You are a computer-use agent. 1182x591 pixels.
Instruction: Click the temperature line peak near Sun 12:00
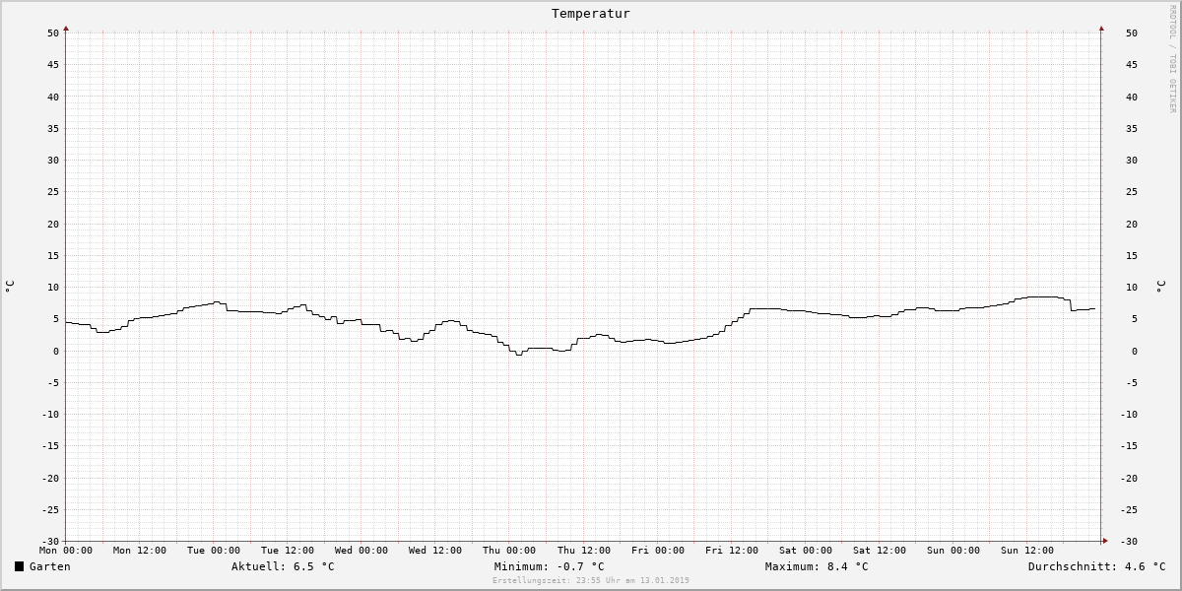[x=1042, y=296]
